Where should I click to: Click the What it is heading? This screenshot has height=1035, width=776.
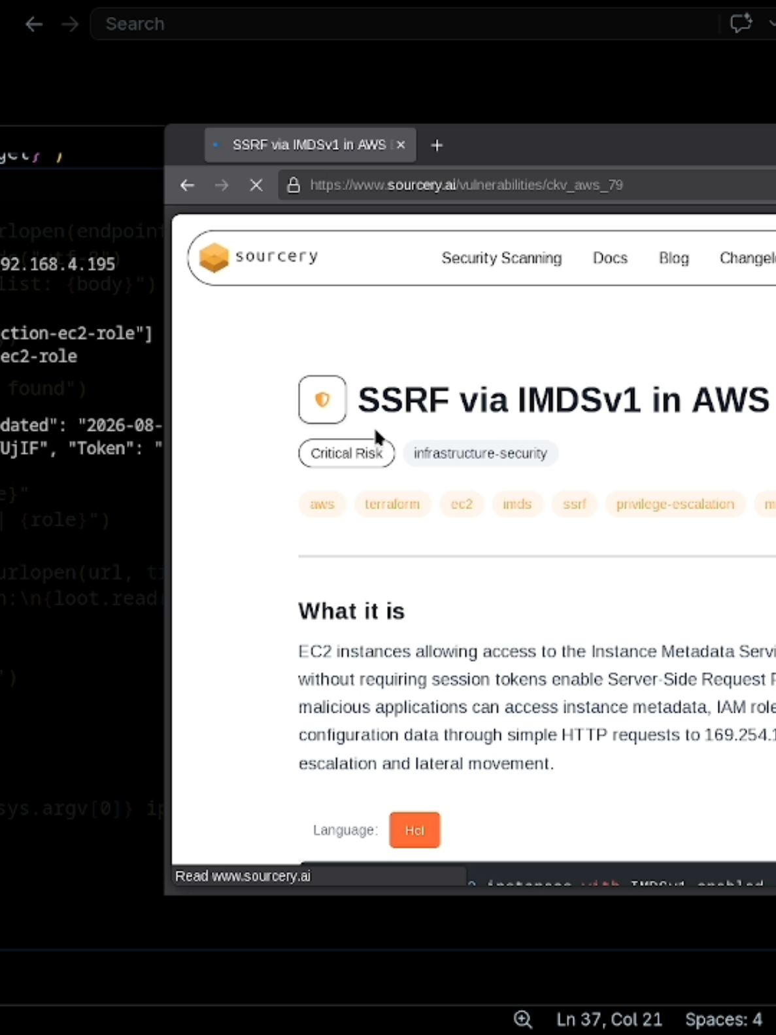coord(352,611)
